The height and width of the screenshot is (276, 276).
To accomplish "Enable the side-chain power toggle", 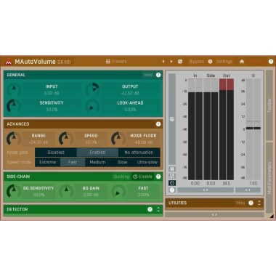I will pos(143,176).
